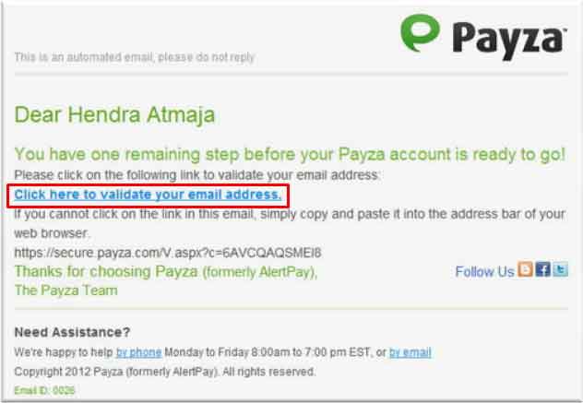This screenshot has height=403, width=583.
Task: Click the Payza wordmark text in header
Action: click(509, 41)
